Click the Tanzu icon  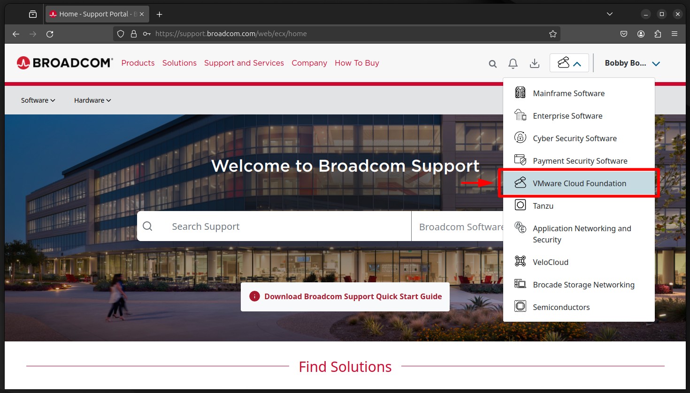pos(520,205)
